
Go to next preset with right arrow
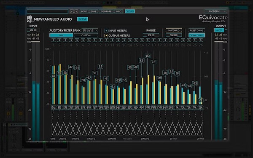pos(76,11)
